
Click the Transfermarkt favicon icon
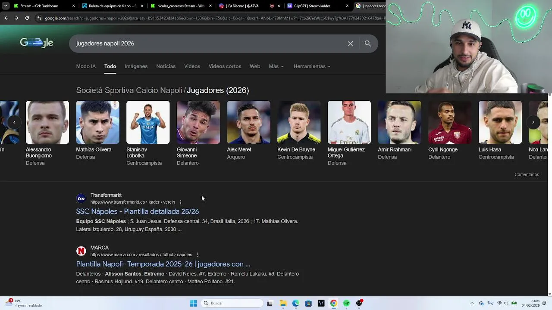[x=81, y=198]
